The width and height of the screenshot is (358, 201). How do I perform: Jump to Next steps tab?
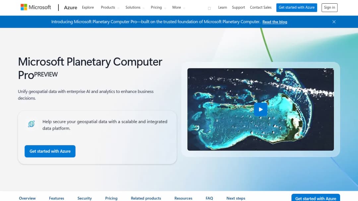(x=236, y=198)
